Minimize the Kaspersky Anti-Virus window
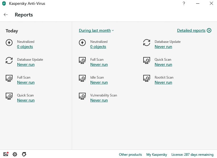The image size is (217, 158). [198, 3]
